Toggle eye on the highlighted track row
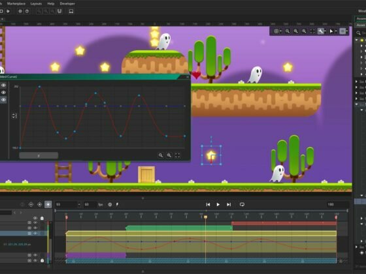Image resolution: width=366 pixels, height=274 pixels. coord(35,234)
